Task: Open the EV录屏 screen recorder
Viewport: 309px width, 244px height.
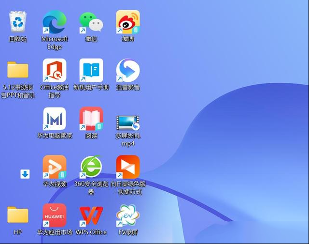Action: (128, 215)
